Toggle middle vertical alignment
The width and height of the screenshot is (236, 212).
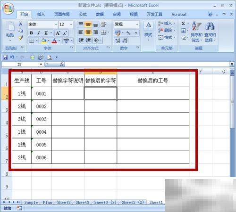[x=88, y=24]
